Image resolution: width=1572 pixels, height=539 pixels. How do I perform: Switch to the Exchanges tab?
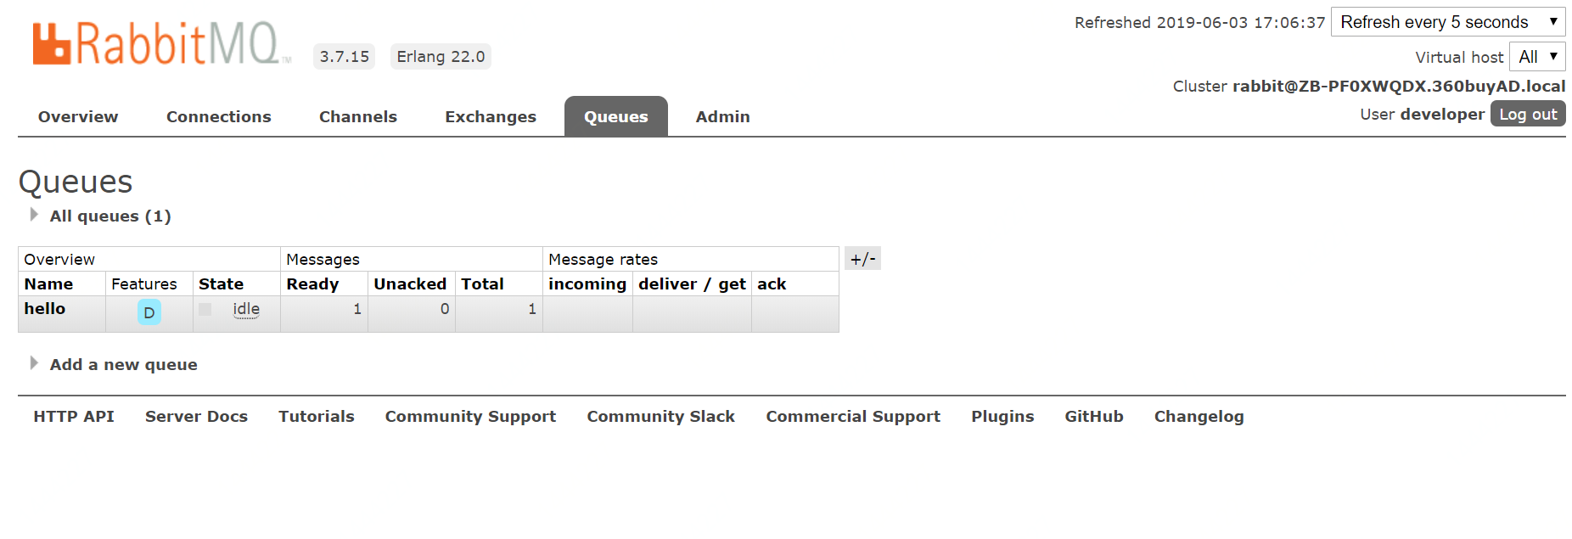pyautogui.click(x=491, y=117)
